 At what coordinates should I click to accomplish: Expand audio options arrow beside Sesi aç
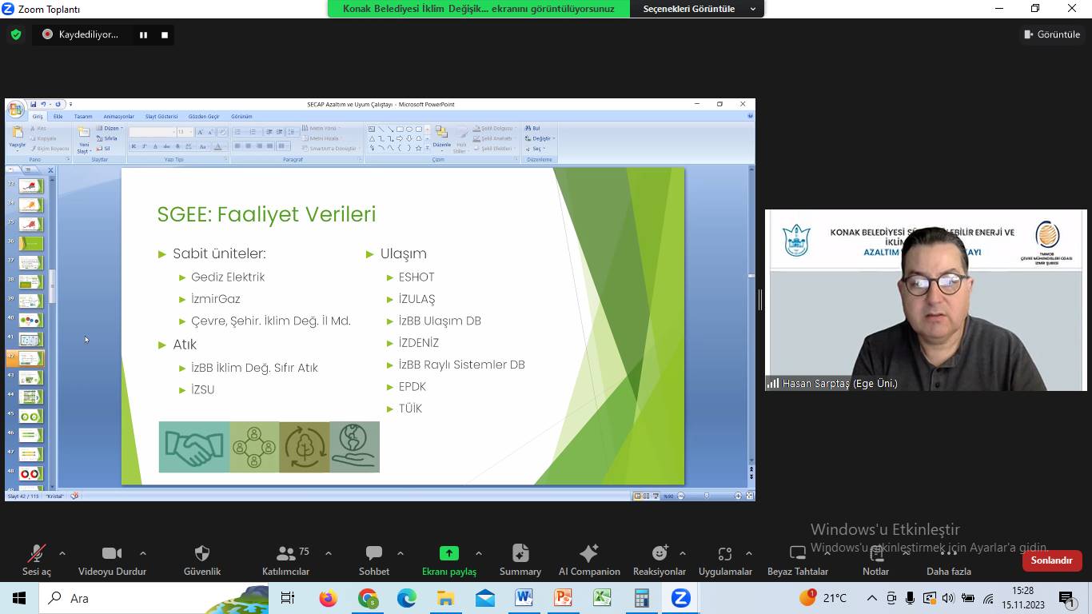62,553
